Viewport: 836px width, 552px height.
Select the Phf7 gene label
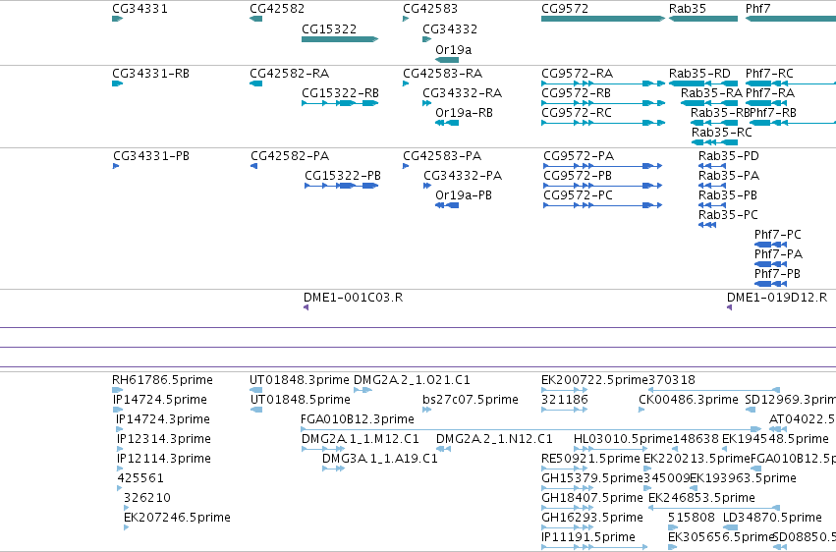tap(757, 9)
